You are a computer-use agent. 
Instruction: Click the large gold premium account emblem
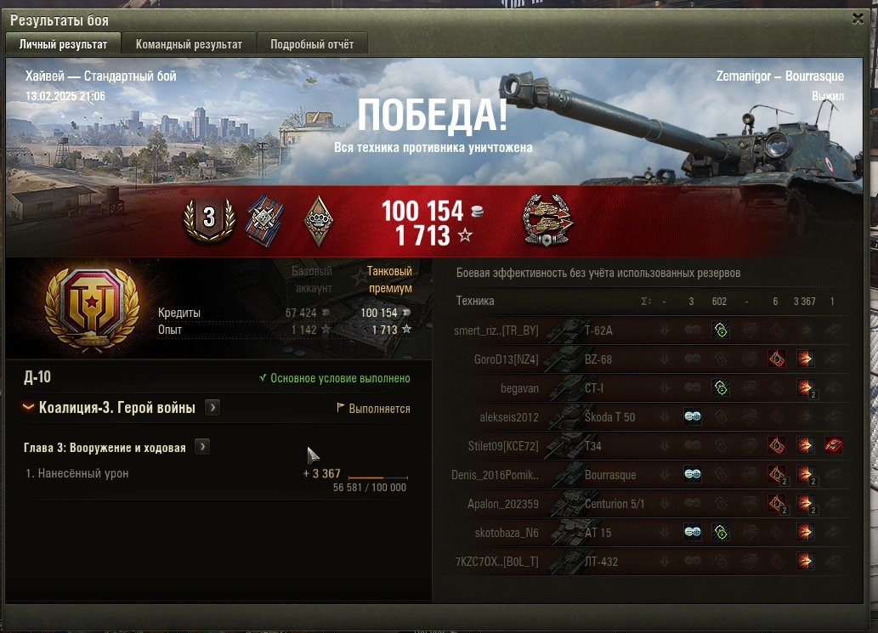[x=93, y=309]
